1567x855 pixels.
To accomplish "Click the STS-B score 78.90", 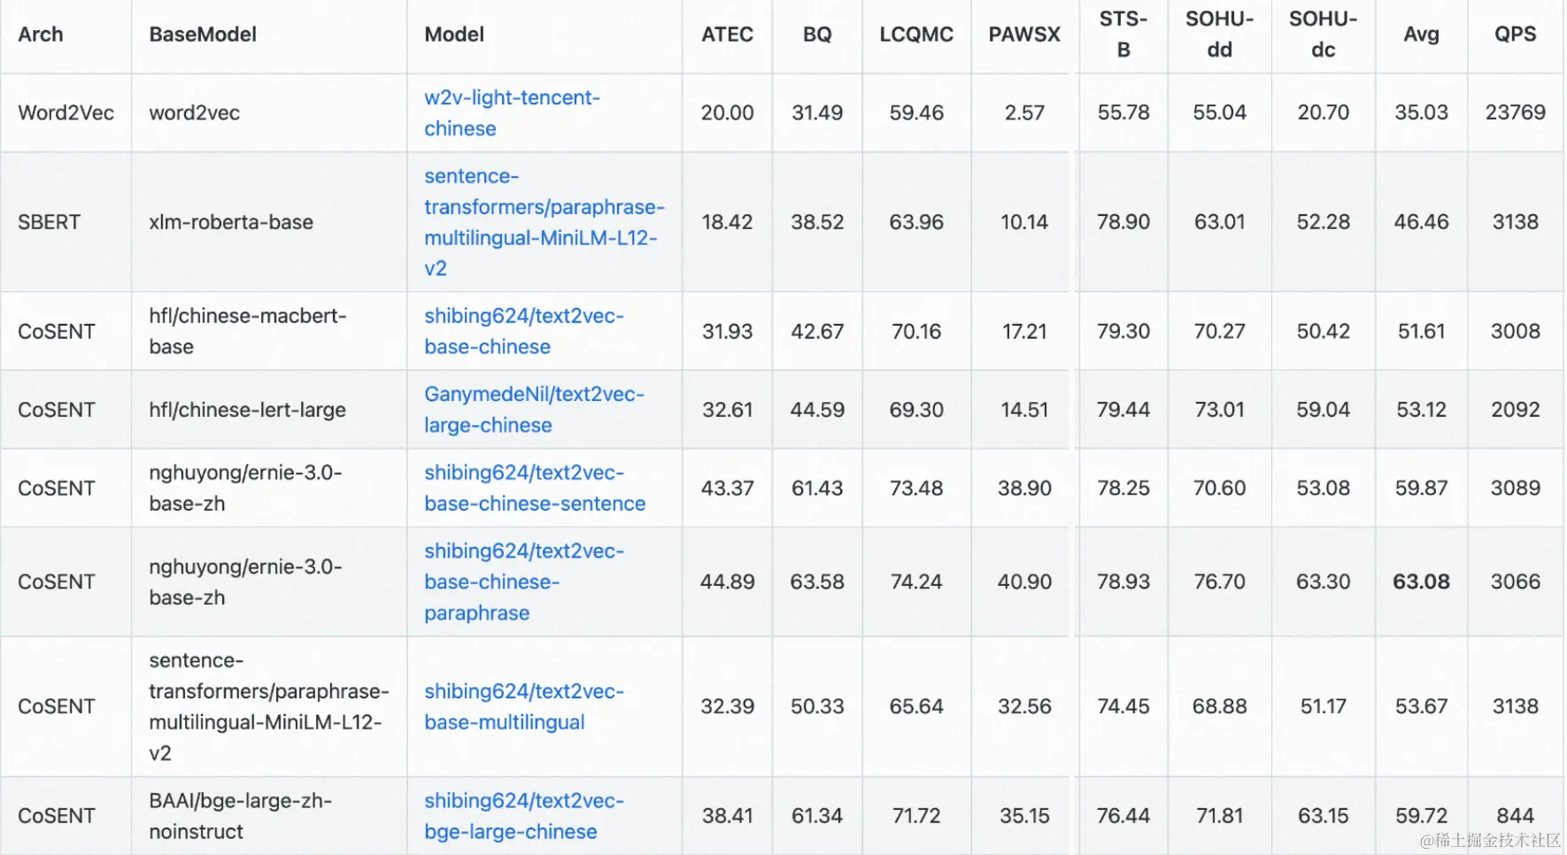I will (1123, 222).
